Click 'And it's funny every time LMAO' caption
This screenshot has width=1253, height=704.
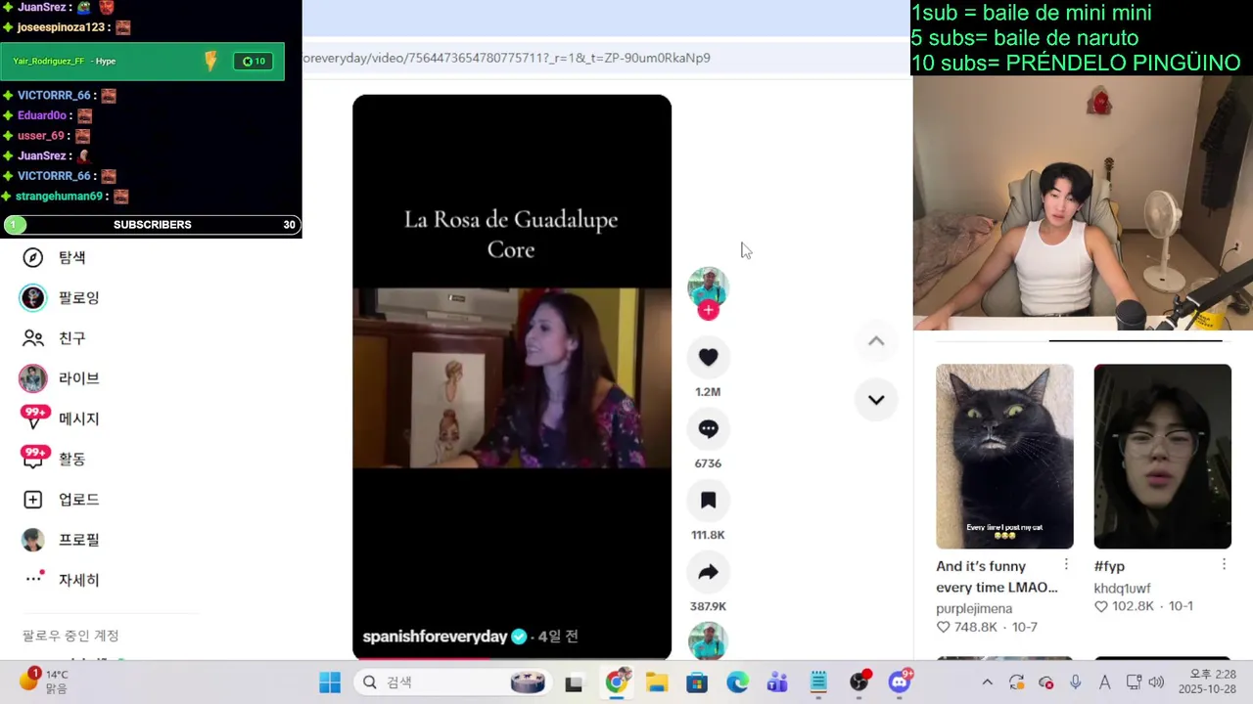(x=997, y=577)
